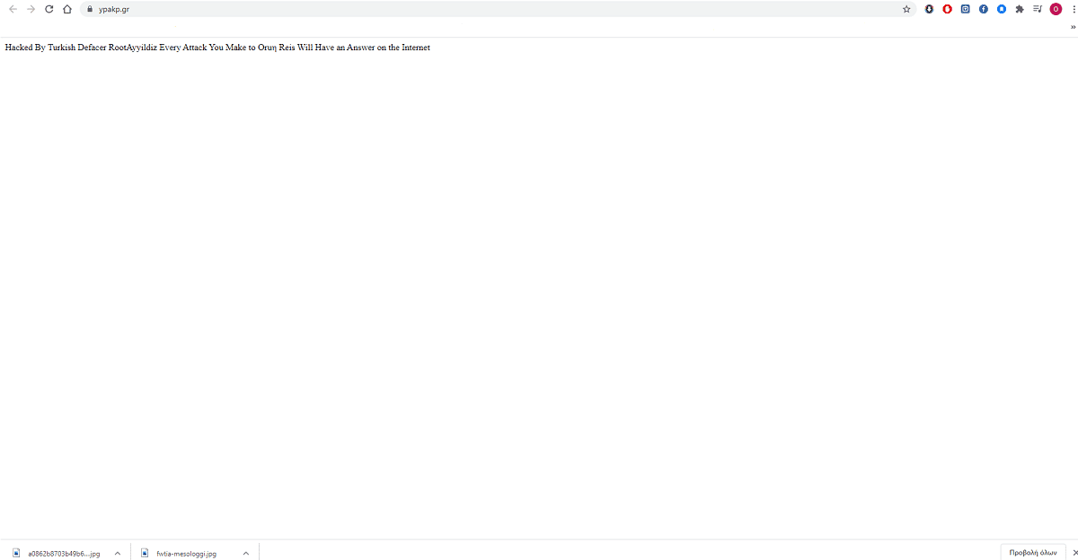
Task: Open the profile avatar labeled O
Action: click(1056, 9)
